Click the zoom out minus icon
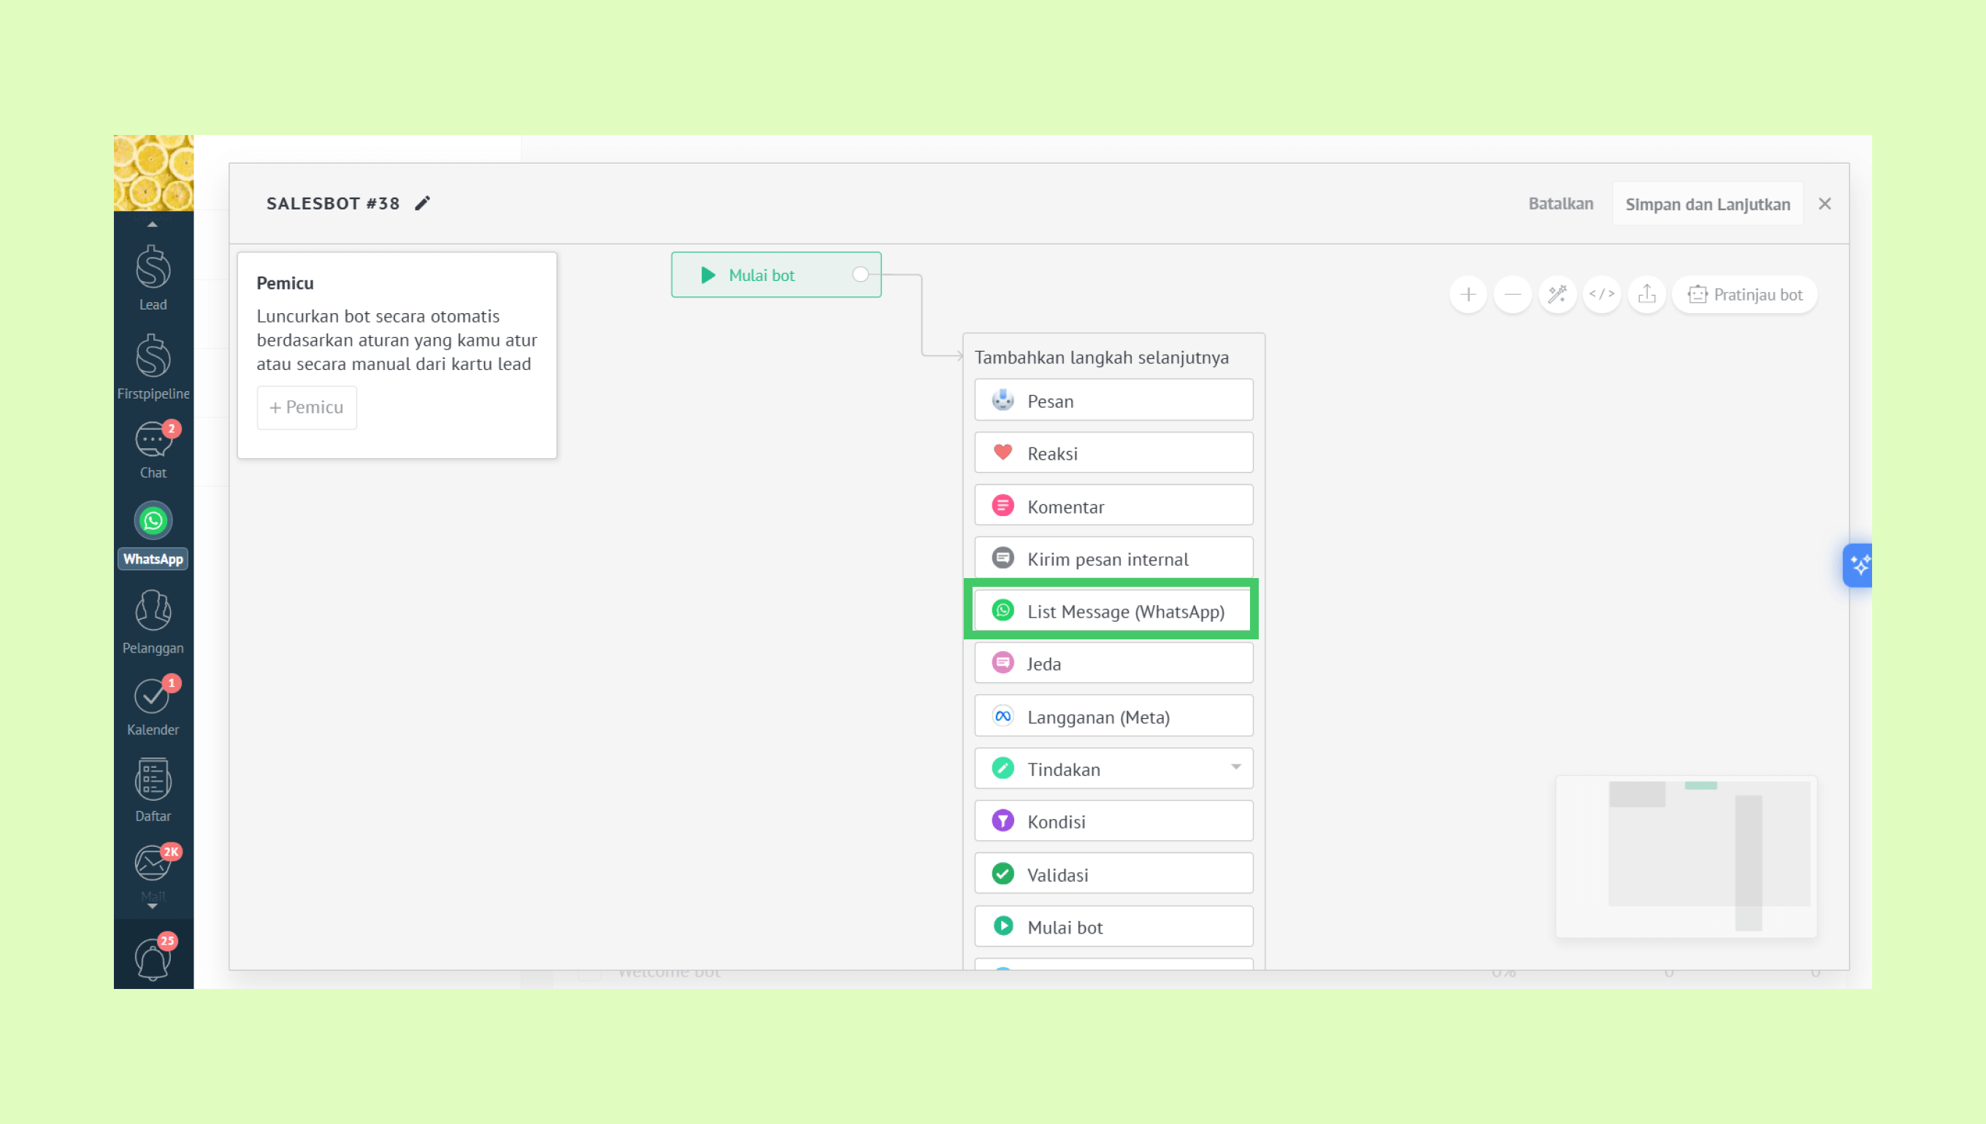Screen dimensions: 1986x1124 click(1512, 294)
